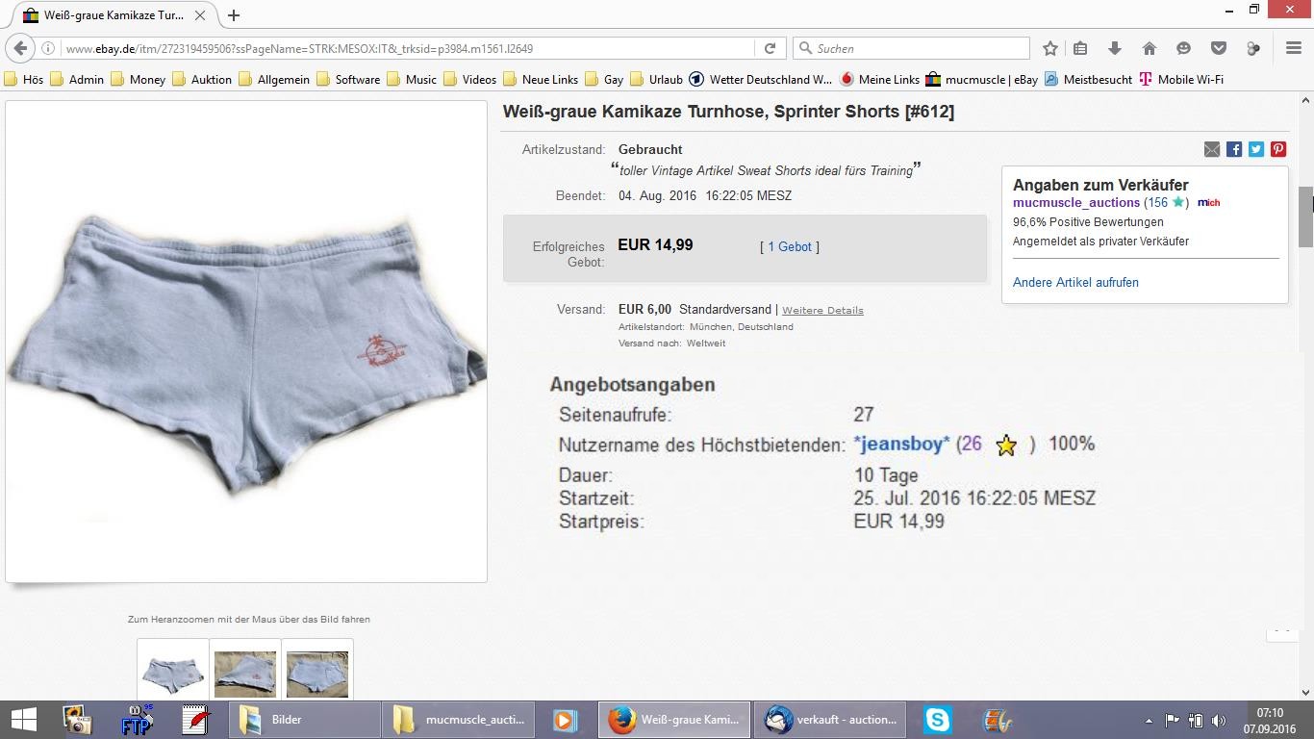The image size is (1314, 739).
Task: Show hidden system tray icons
Action: tap(1149, 720)
